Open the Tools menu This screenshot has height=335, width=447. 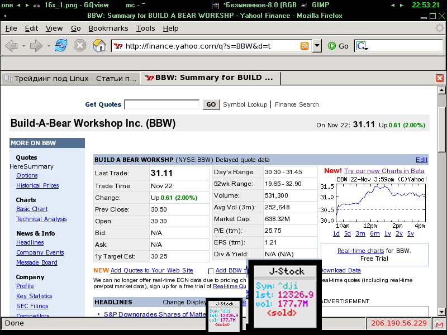[145, 28]
